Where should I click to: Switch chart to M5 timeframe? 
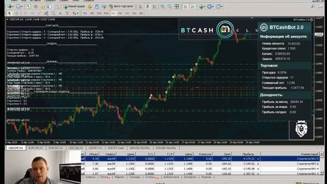[x=92, y=13]
